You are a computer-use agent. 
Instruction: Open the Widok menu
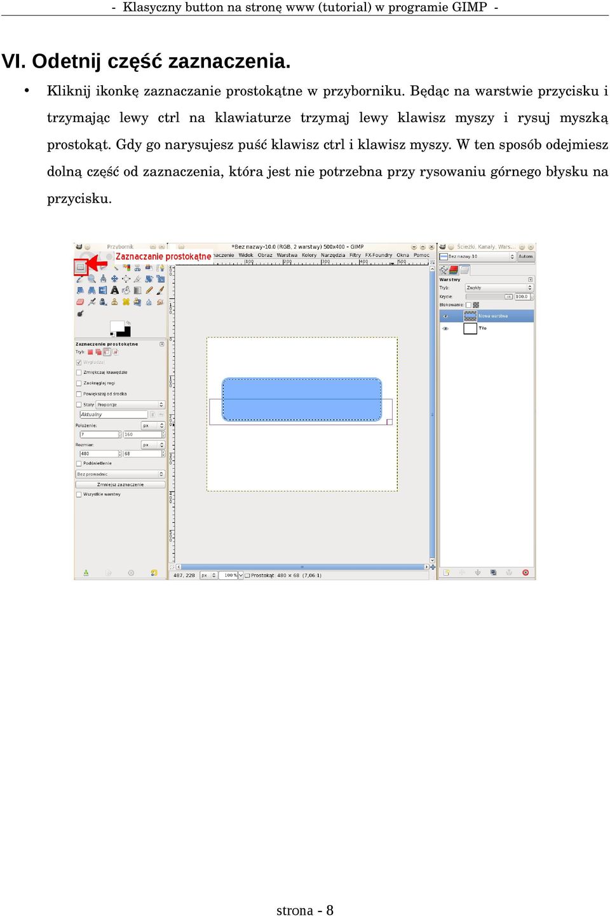246,255
